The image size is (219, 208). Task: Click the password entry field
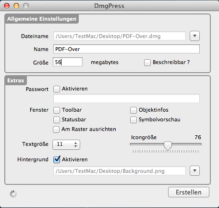pyautogui.click(x=126, y=98)
